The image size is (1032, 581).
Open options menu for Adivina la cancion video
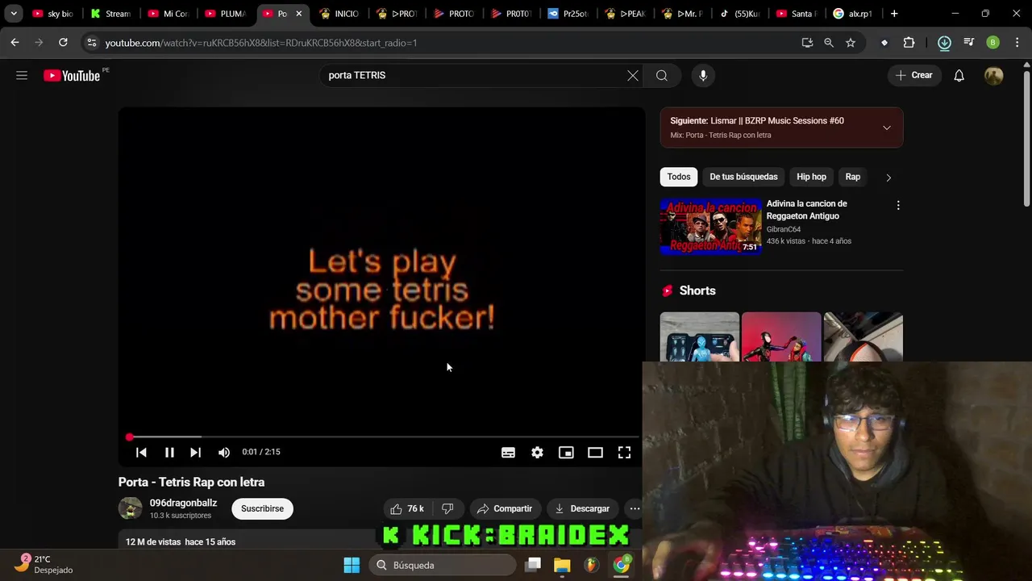tap(897, 206)
